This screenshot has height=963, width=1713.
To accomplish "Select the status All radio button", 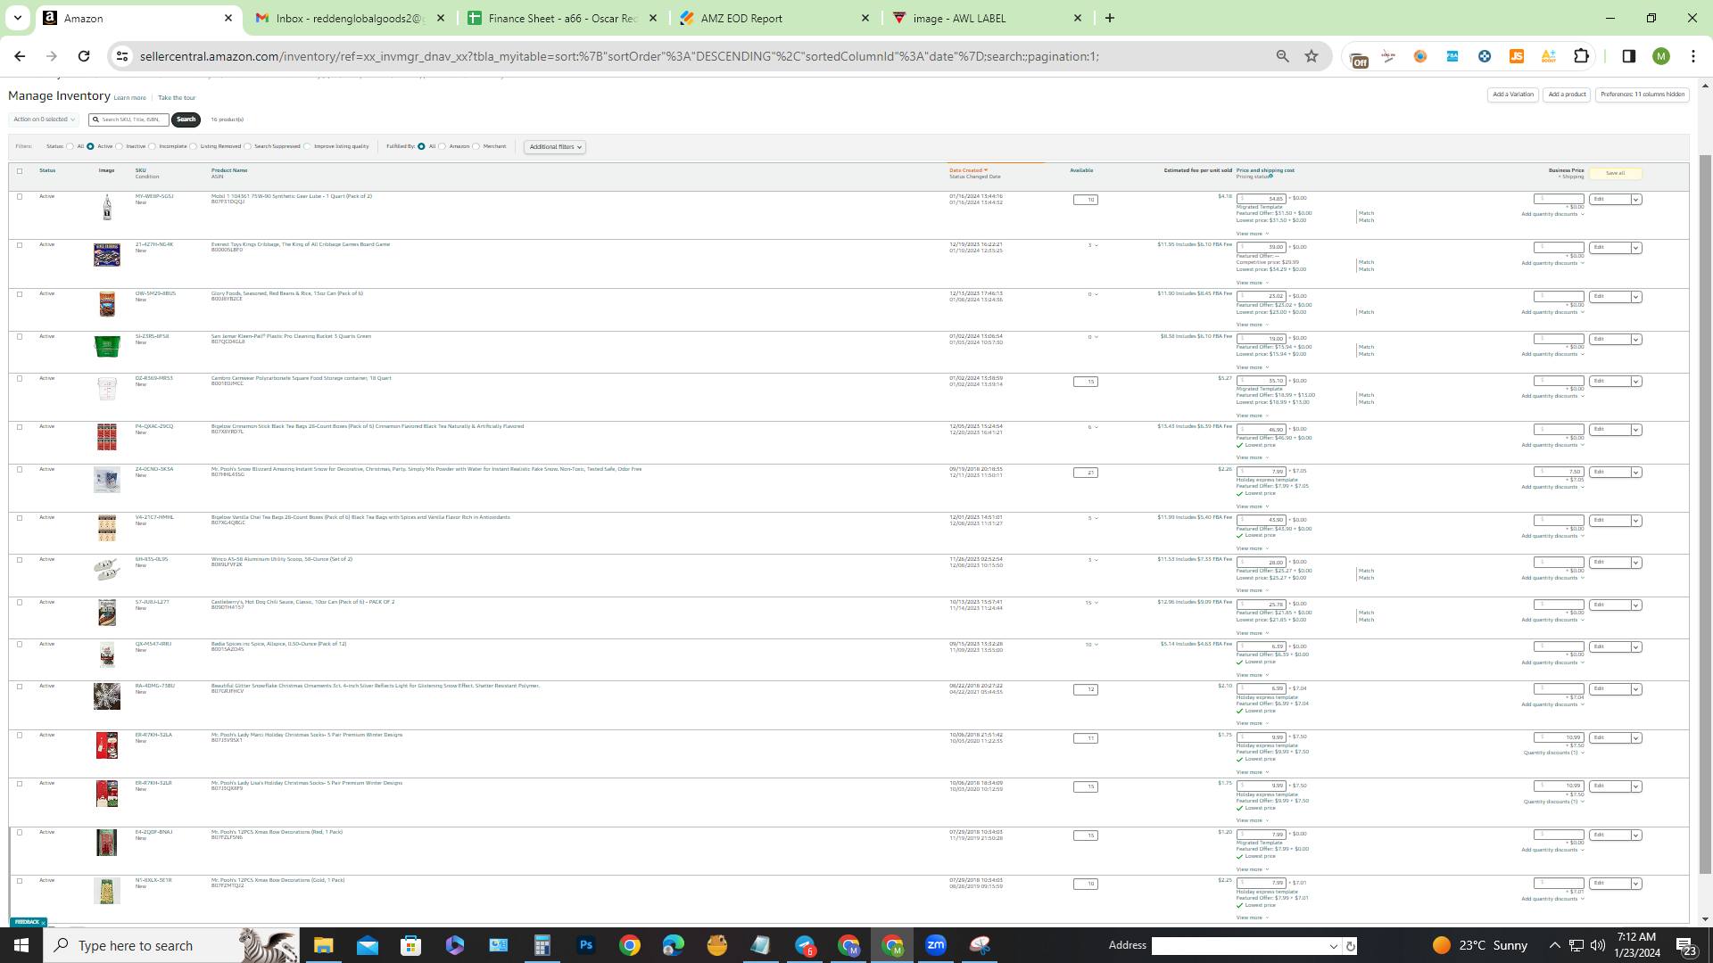I will pyautogui.click(x=70, y=146).
